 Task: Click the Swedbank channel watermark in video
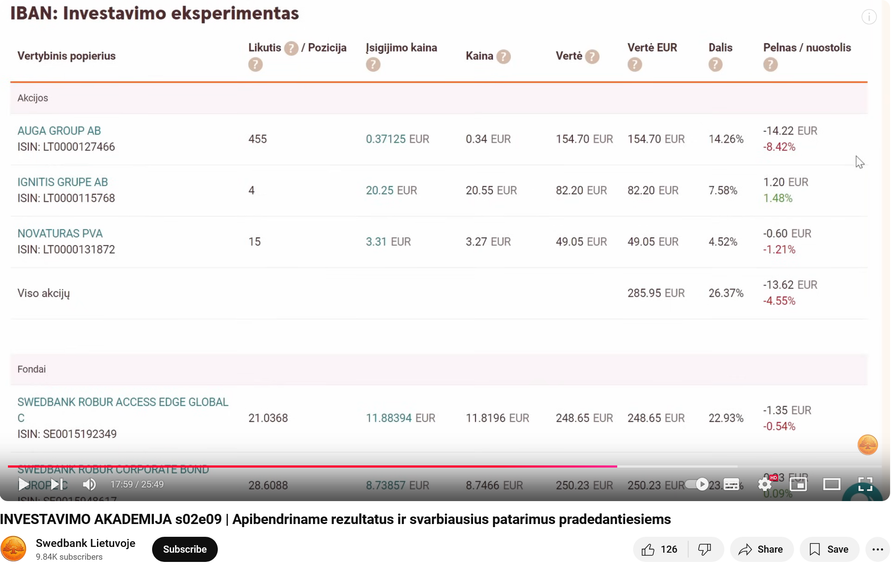pyautogui.click(x=868, y=445)
